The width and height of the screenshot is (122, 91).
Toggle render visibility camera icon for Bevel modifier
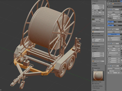tap(120, 9)
